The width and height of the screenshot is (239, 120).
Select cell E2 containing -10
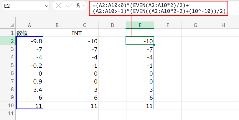click(x=140, y=41)
